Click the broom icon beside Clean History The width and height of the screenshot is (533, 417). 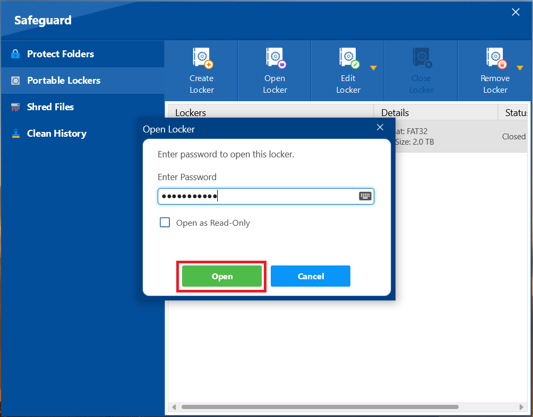15,134
